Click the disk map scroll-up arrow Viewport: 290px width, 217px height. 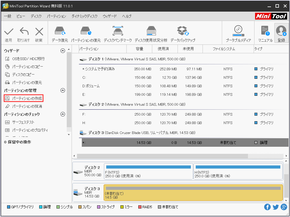click(x=286, y=161)
